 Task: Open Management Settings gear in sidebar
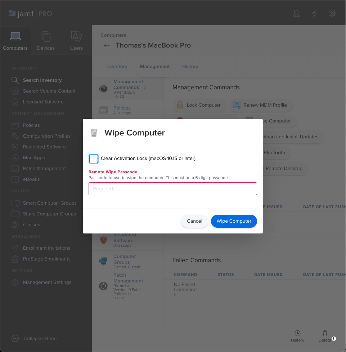click(15, 282)
